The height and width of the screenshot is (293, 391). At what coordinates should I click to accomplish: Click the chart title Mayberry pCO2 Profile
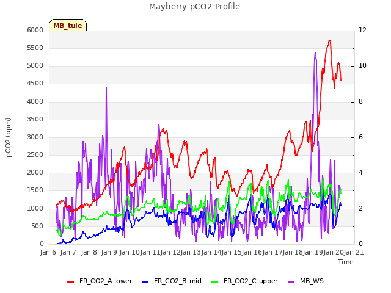tap(194, 7)
